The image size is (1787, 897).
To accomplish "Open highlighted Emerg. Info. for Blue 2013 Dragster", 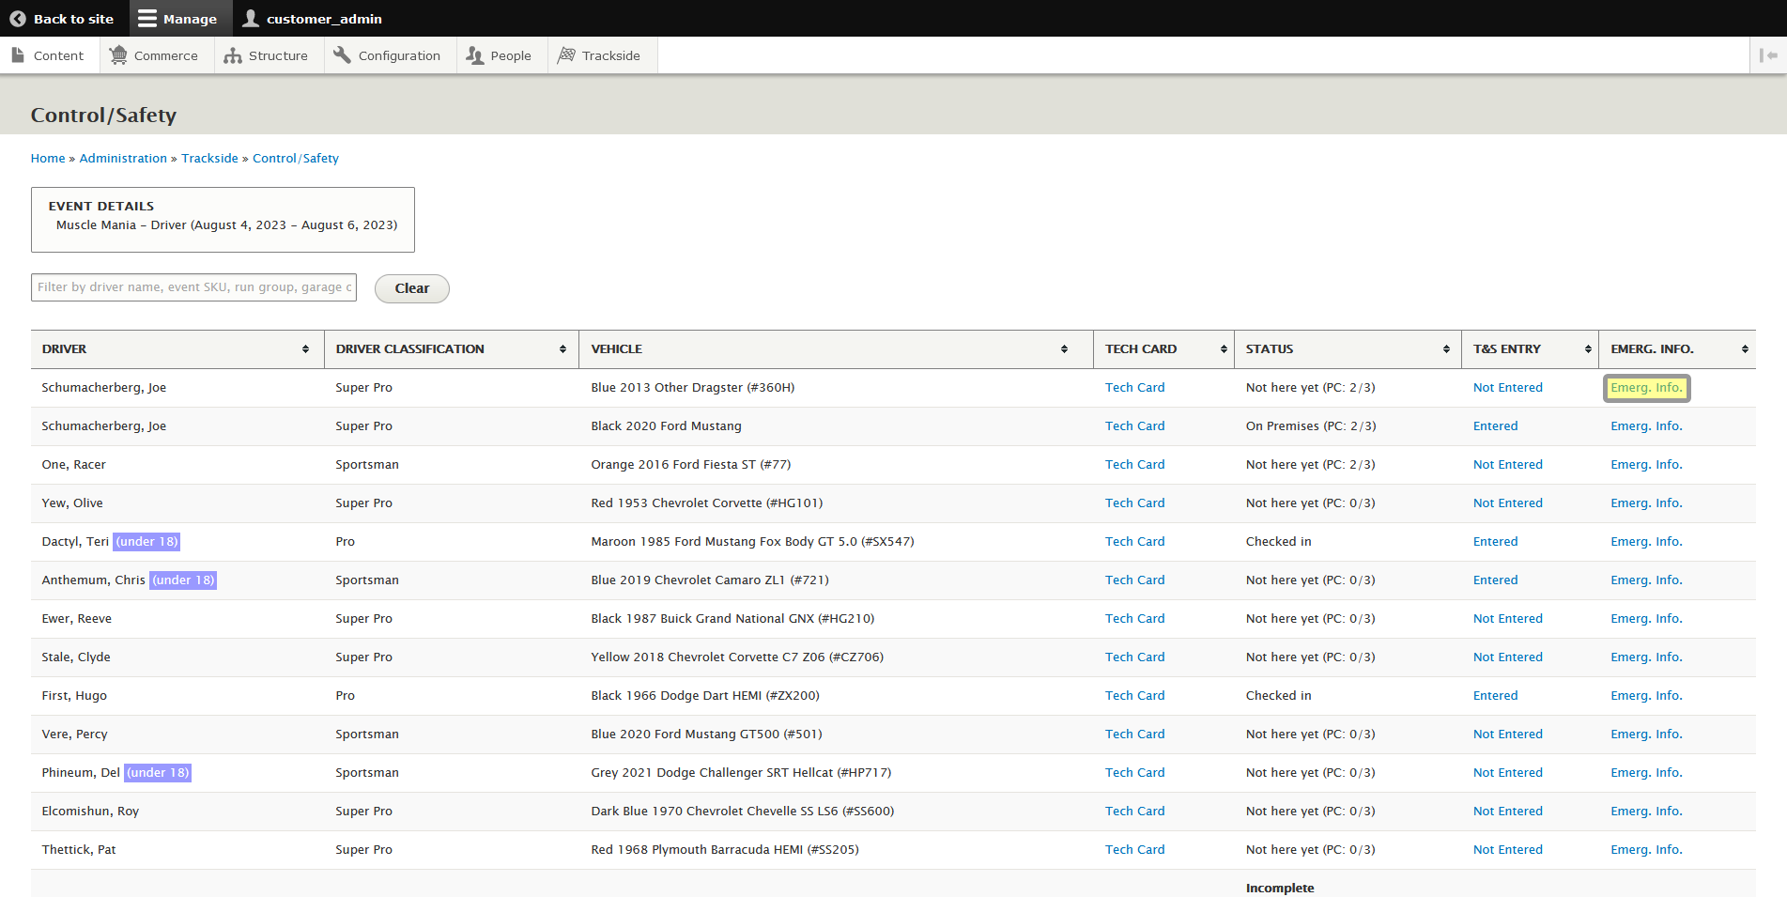I will (1646, 388).
